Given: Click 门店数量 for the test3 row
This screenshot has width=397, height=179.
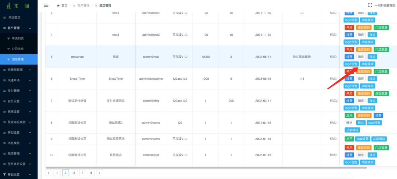Looking at the screenshot, I should 381,27.
